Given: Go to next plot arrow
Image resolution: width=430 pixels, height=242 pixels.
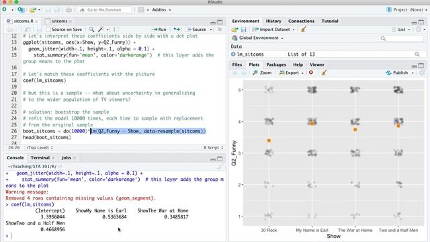Looking at the screenshot, I should pyautogui.click(x=243, y=73).
